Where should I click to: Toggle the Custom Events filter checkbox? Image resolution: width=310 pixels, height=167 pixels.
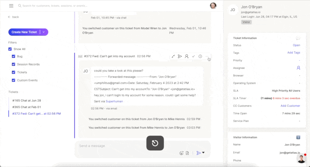pyautogui.click(x=14, y=80)
